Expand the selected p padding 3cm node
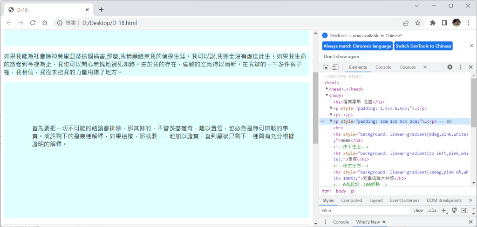The width and height of the screenshot is (477, 227). pos(332,121)
